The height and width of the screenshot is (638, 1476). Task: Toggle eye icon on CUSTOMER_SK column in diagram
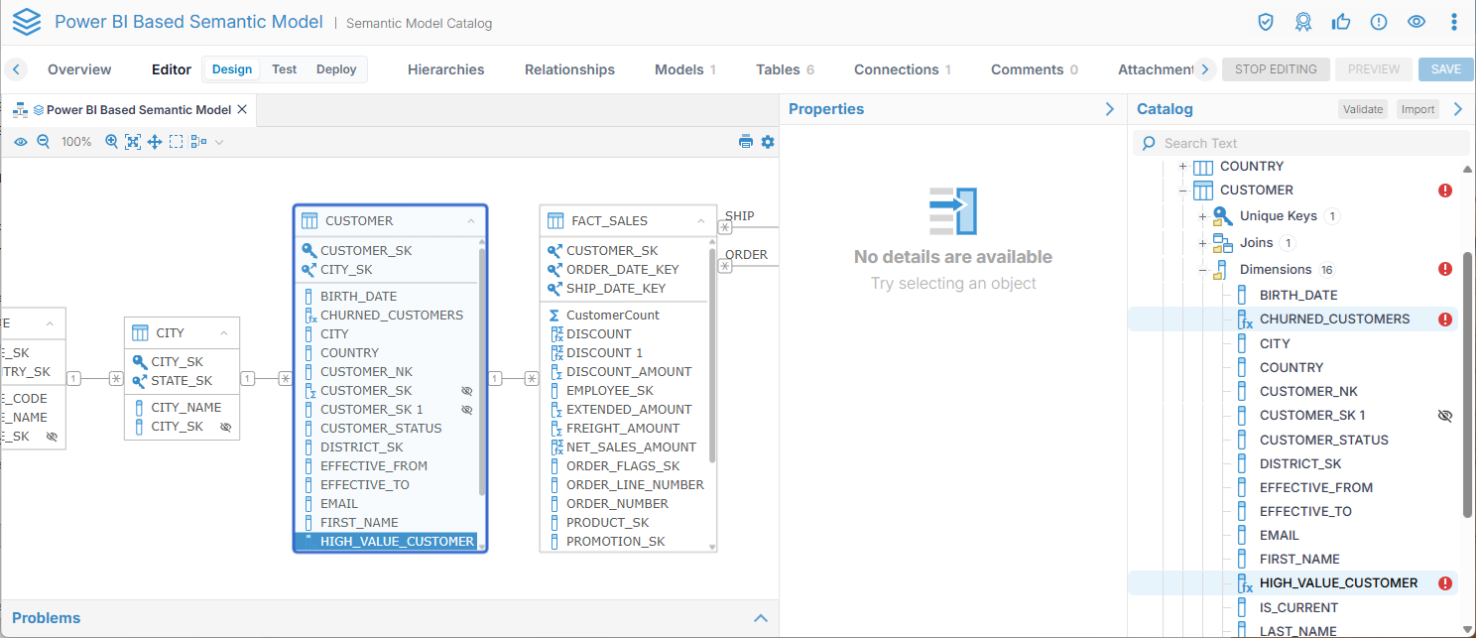point(467,391)
